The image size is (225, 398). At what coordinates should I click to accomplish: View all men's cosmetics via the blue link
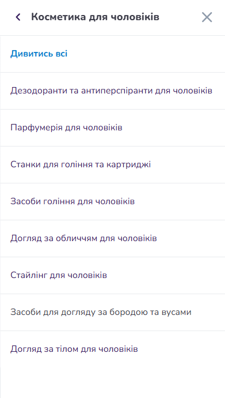[x=39, y=54]
